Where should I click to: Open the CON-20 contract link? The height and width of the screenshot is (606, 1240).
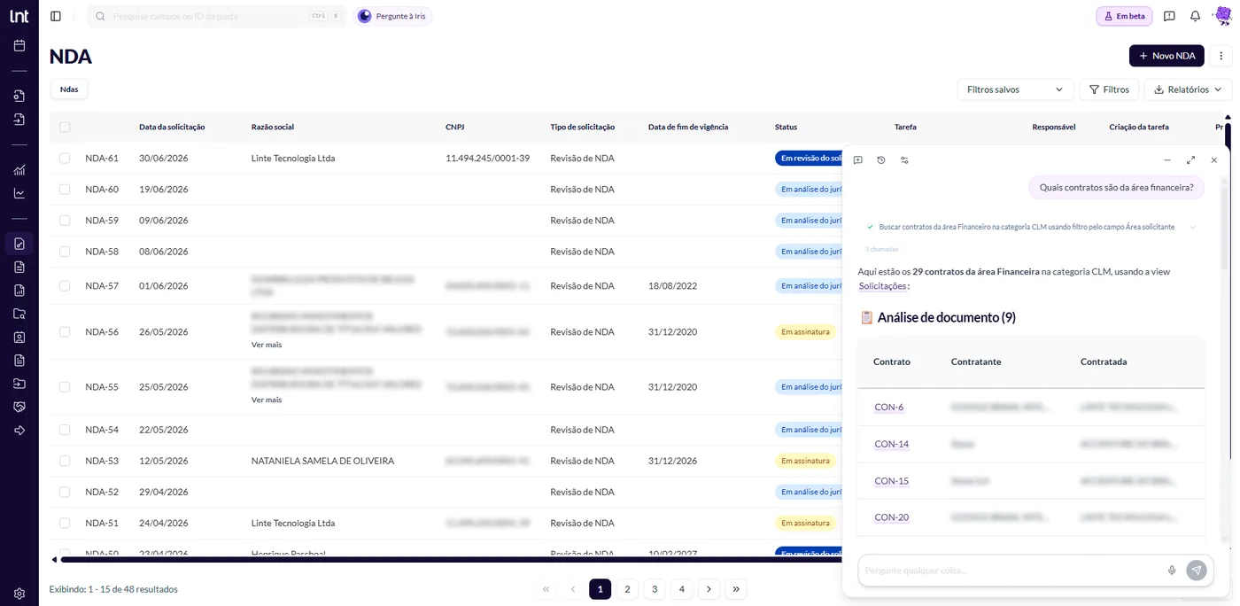click(x=891, y=517)
